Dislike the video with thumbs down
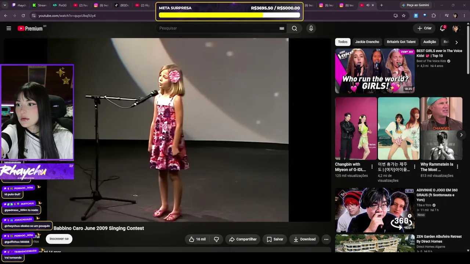 (216, 239)
